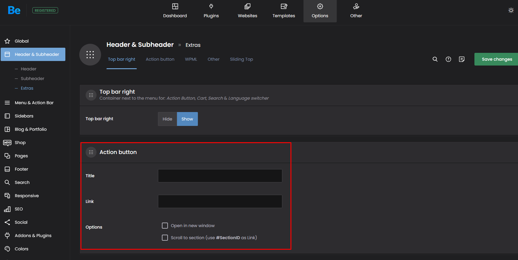Switch to the Top bar right tab
Screen dimensions: 518x260
coord(122,59)
